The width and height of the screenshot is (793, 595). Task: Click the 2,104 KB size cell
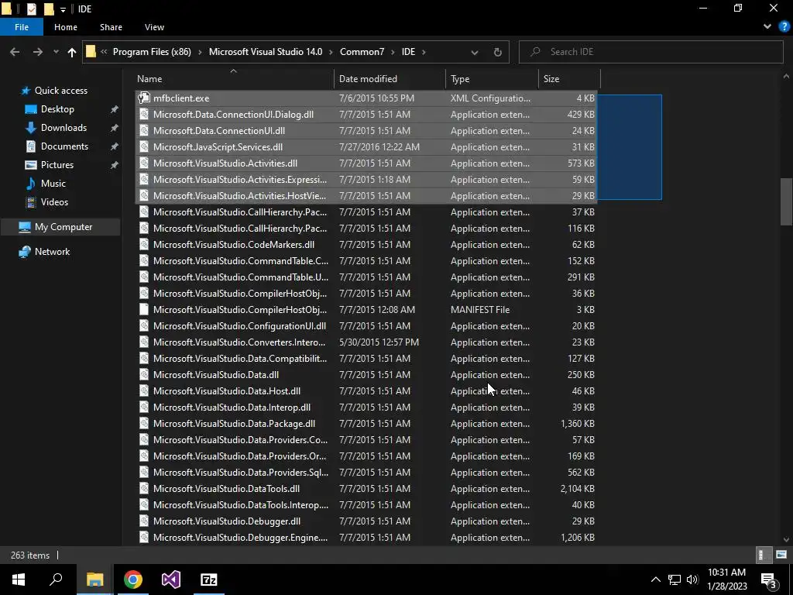(x=577, y=489)
